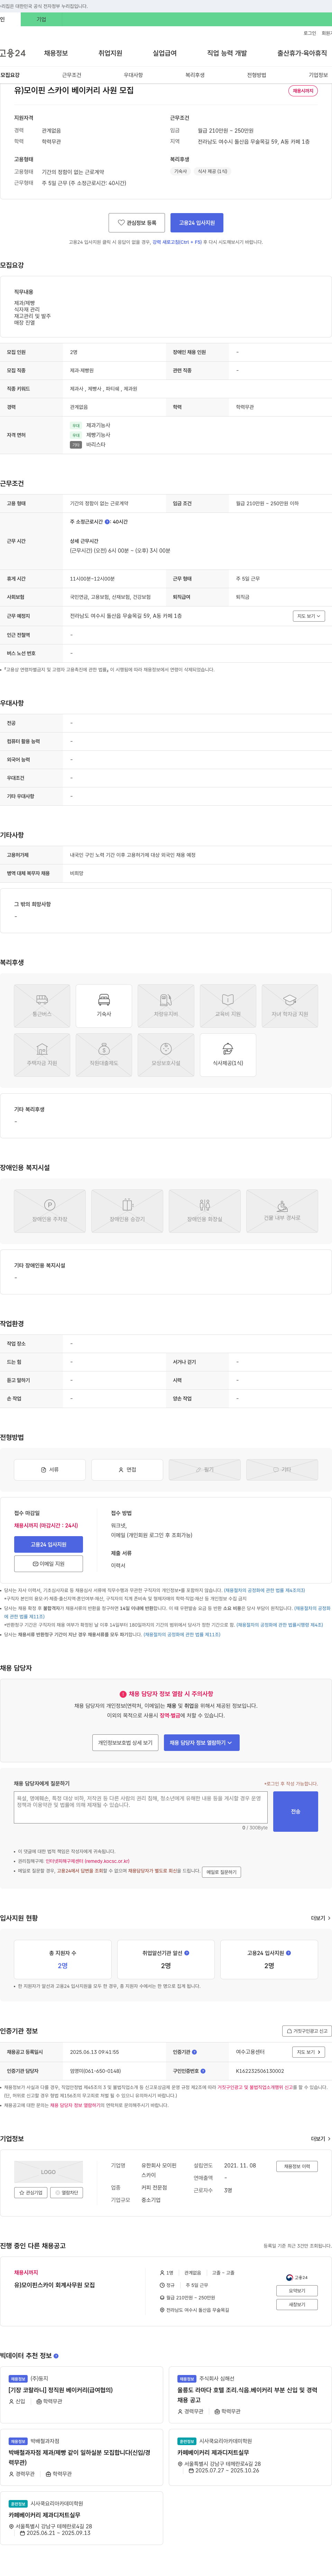Viewport: 332px width, 2576px height.
Task: Click the 관심정보 등록 button
Action: [x=137, y=223]
